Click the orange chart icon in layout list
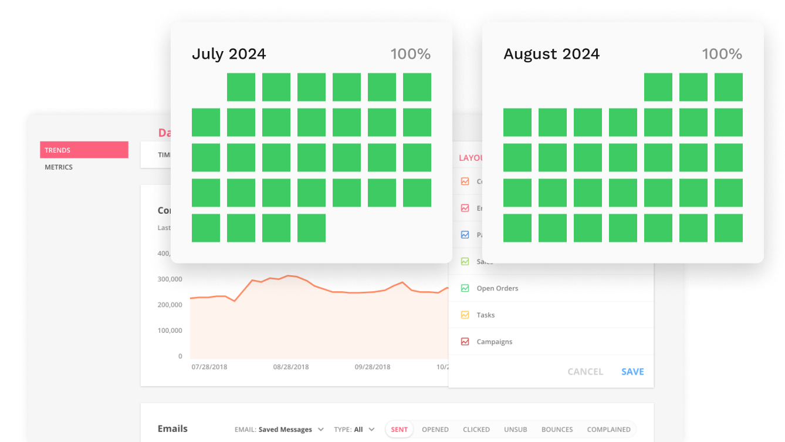 point(465,181)
